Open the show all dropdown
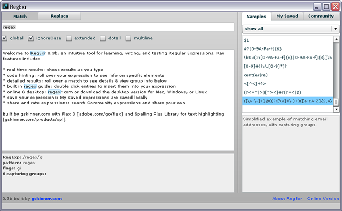Screen dimensions: 342x211 point(291,29)
